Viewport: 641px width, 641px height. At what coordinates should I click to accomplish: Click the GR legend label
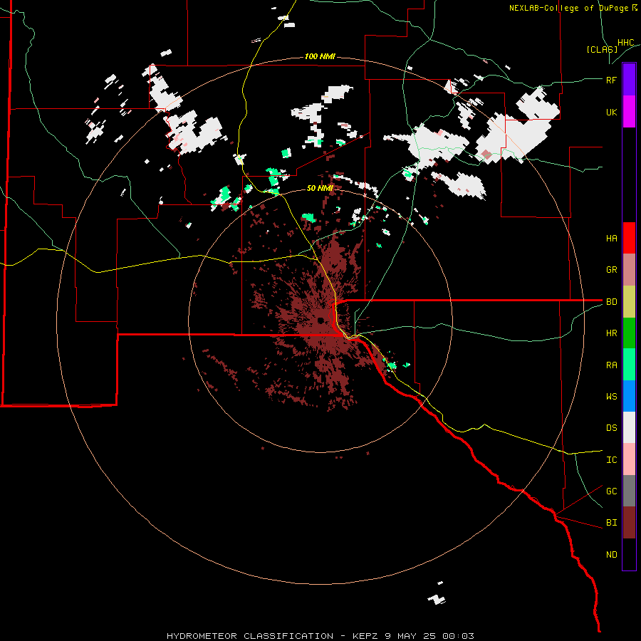pos(611,270)
